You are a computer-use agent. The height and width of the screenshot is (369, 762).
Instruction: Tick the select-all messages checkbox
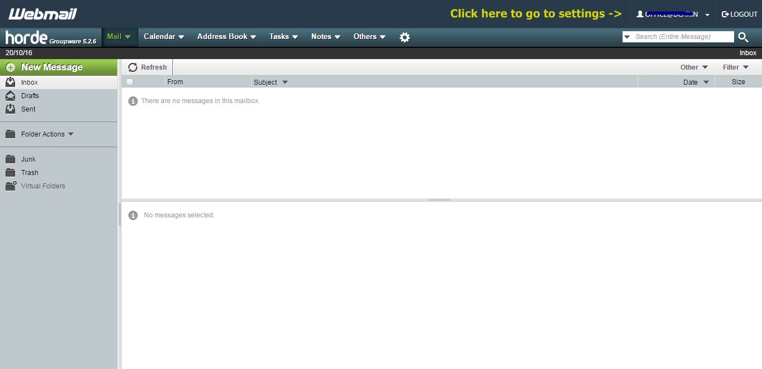coord(130,82)
